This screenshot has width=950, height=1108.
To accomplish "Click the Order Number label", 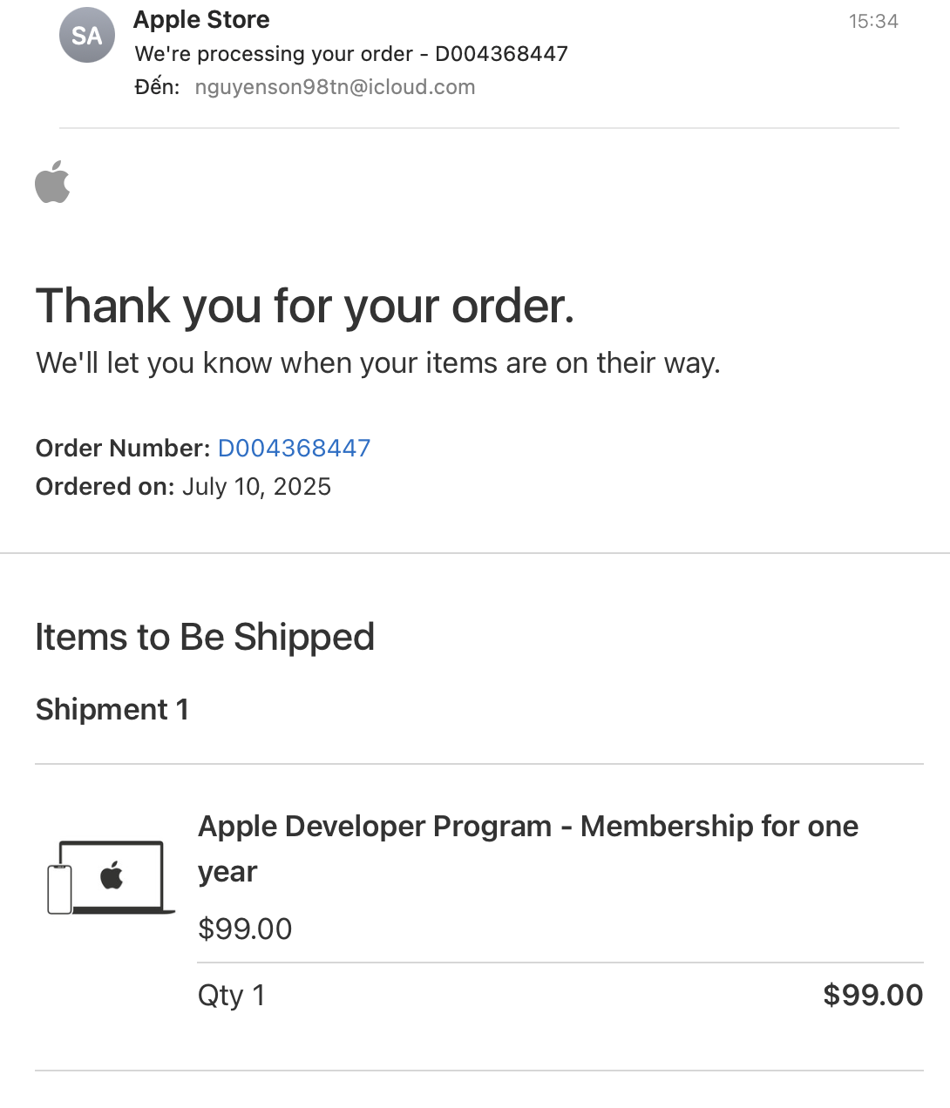I will 123,448.
